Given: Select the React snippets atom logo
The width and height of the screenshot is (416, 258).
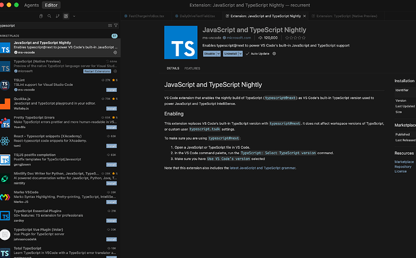Looking at the screenshot, I should [x=5, y=141].
